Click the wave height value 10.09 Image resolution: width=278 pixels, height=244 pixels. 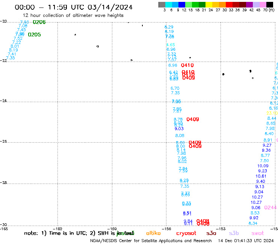coord(263,166)
